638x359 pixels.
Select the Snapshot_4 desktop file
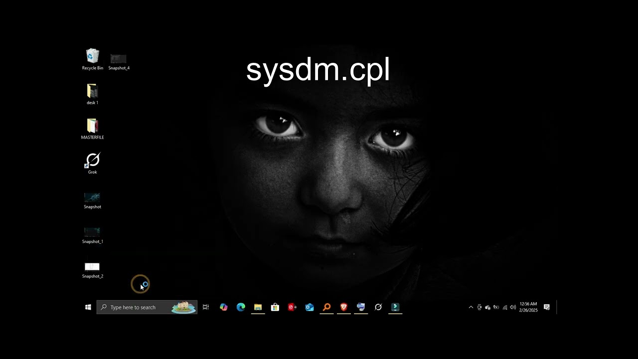point(119,62)
